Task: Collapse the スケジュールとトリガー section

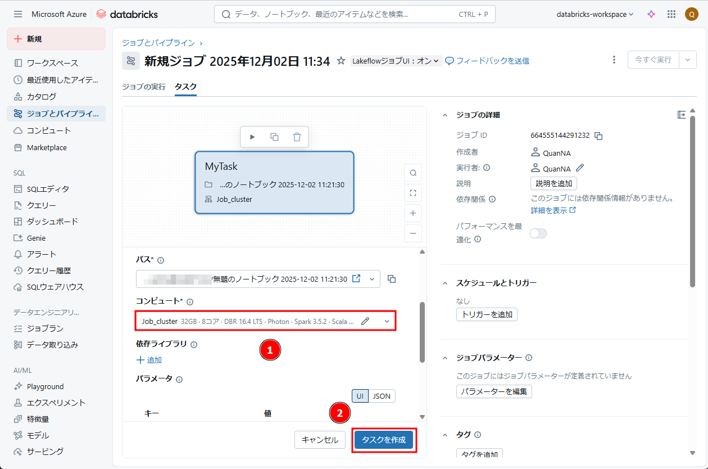Action: 445,283
